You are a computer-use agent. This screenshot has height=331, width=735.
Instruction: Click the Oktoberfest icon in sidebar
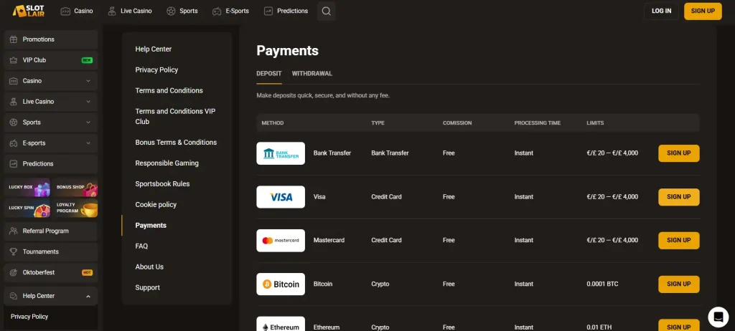pos(14,272)
